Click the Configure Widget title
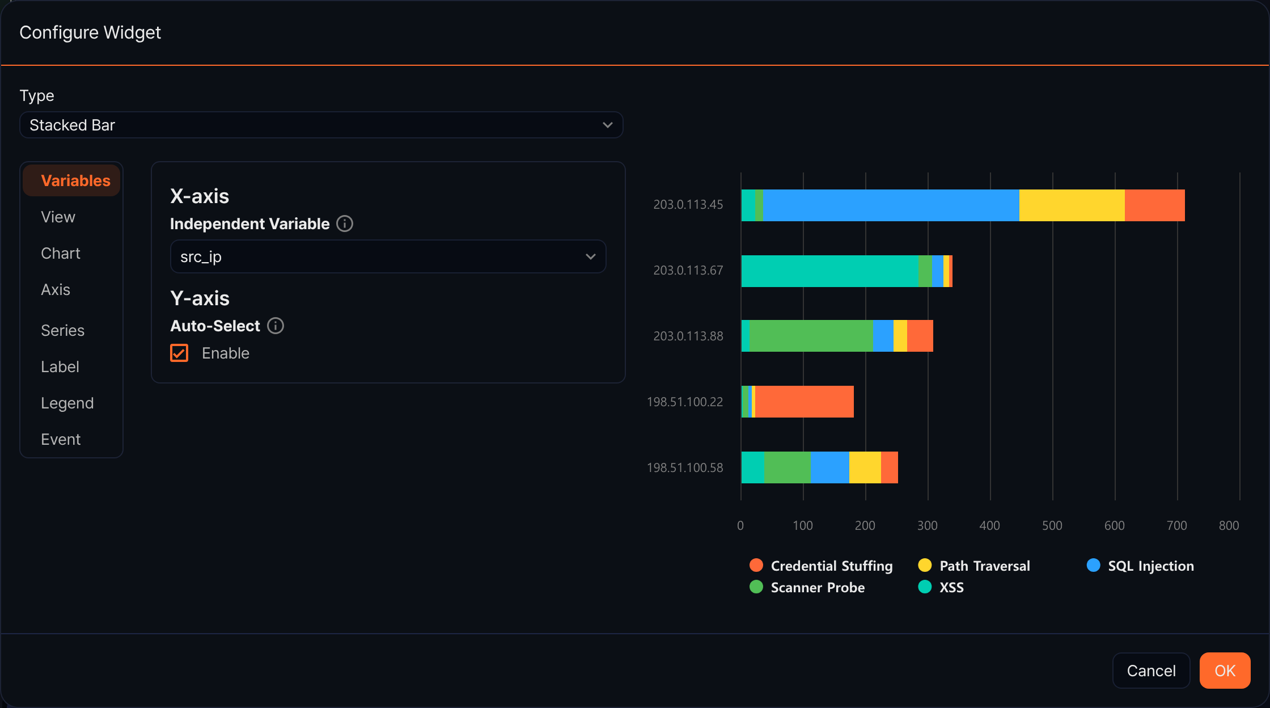The width and height of the screenshot is (1270, 708). 90,32
